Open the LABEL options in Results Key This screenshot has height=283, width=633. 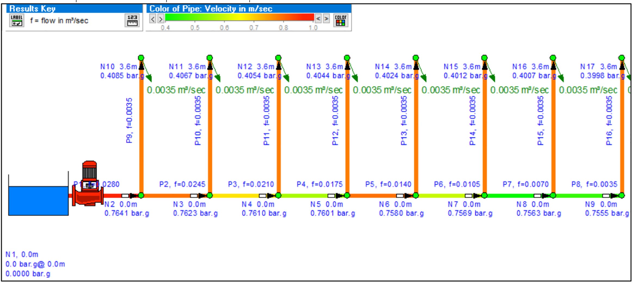(x=16, y=20)
